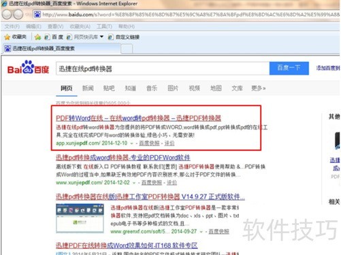The image size is (341, 255).
Task: Select the 地图 search tab
Action: click(x=216, y=88)
